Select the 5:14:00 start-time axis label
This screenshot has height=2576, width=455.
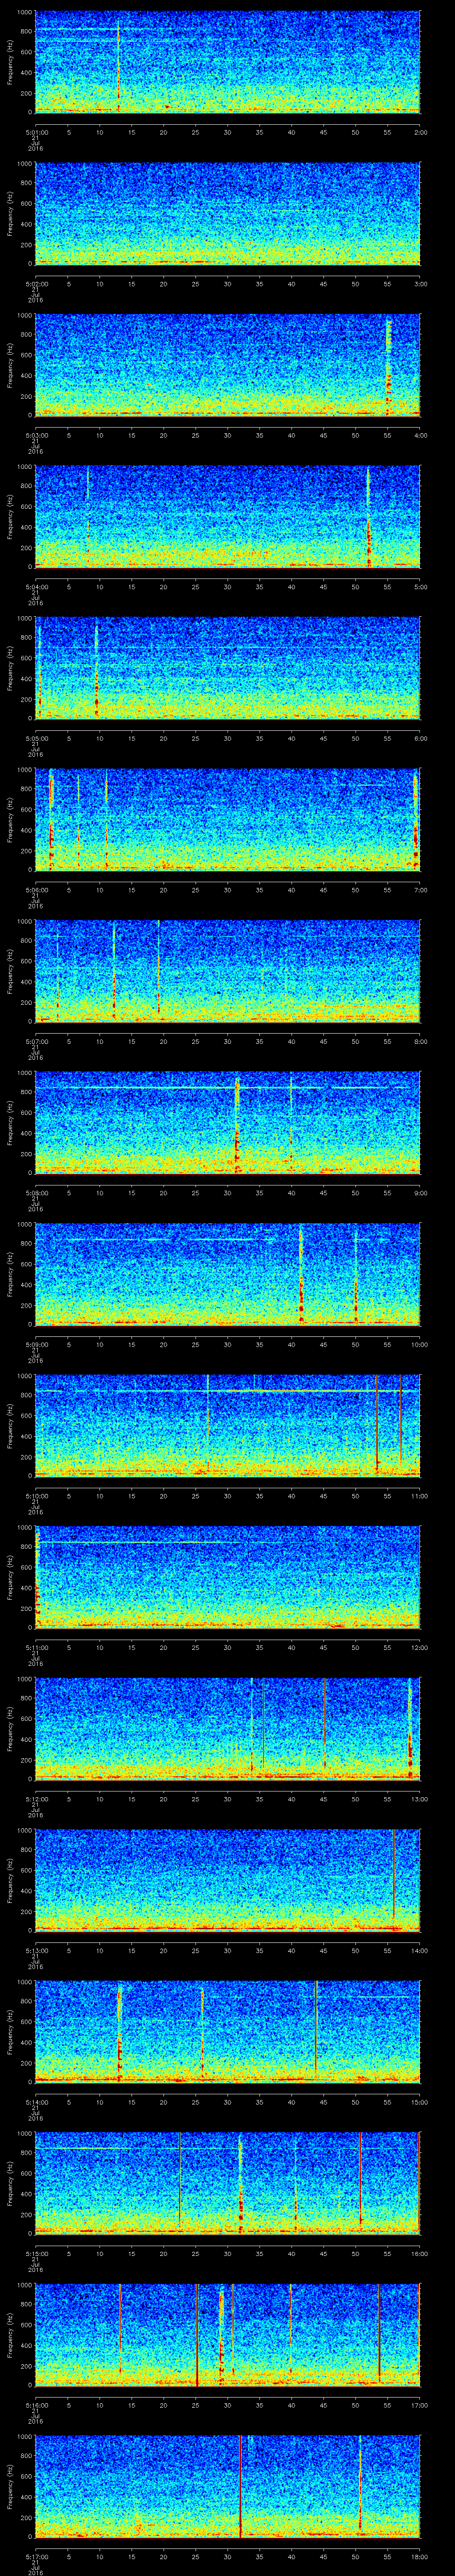[36, 2102]
